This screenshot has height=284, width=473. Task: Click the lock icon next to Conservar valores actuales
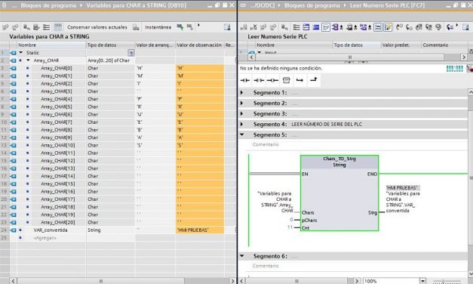(136, 27)
